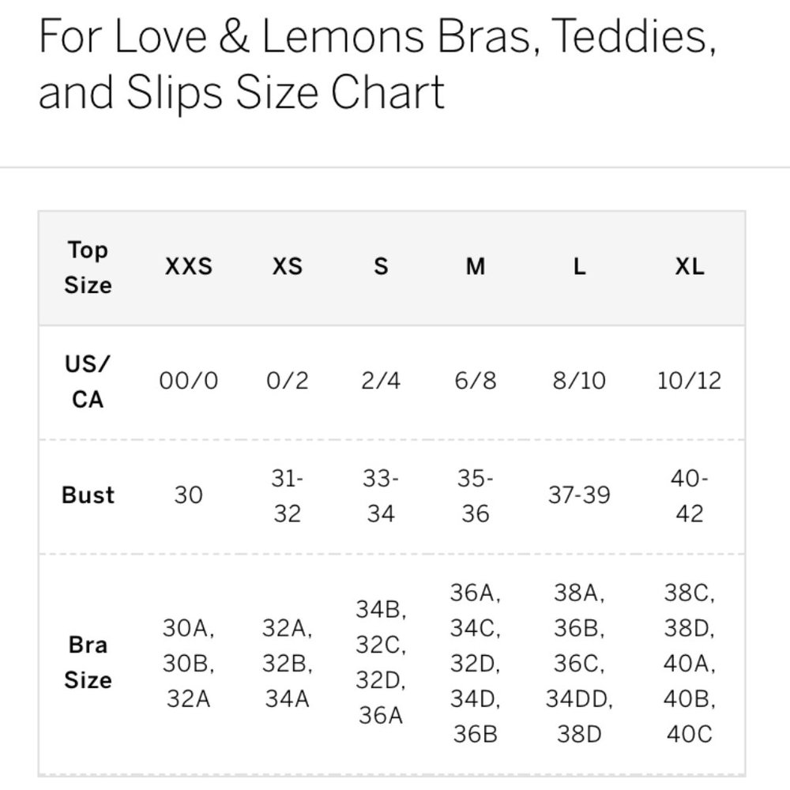The image size is (790, 790).
Task: Select the XXS column header
Action: (x=189, y=267)
